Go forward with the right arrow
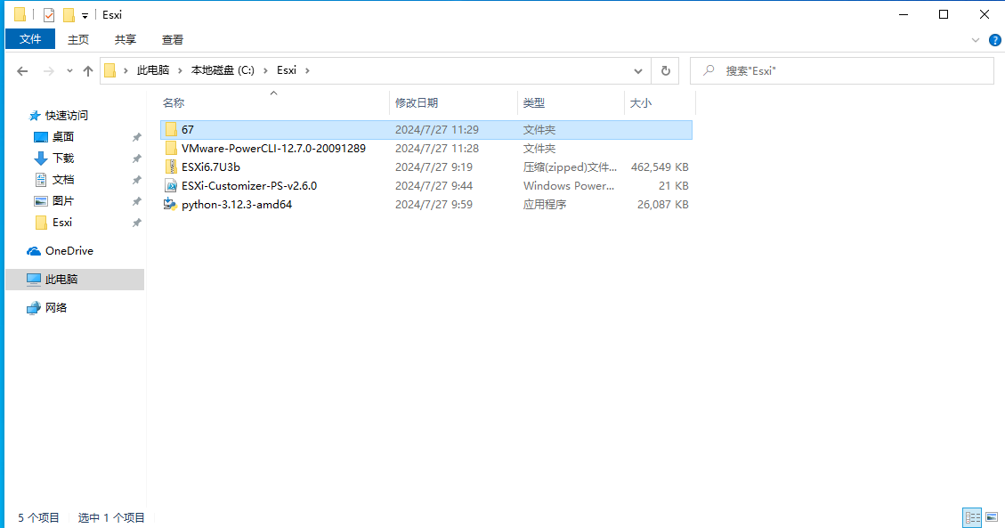 (49, 71)
